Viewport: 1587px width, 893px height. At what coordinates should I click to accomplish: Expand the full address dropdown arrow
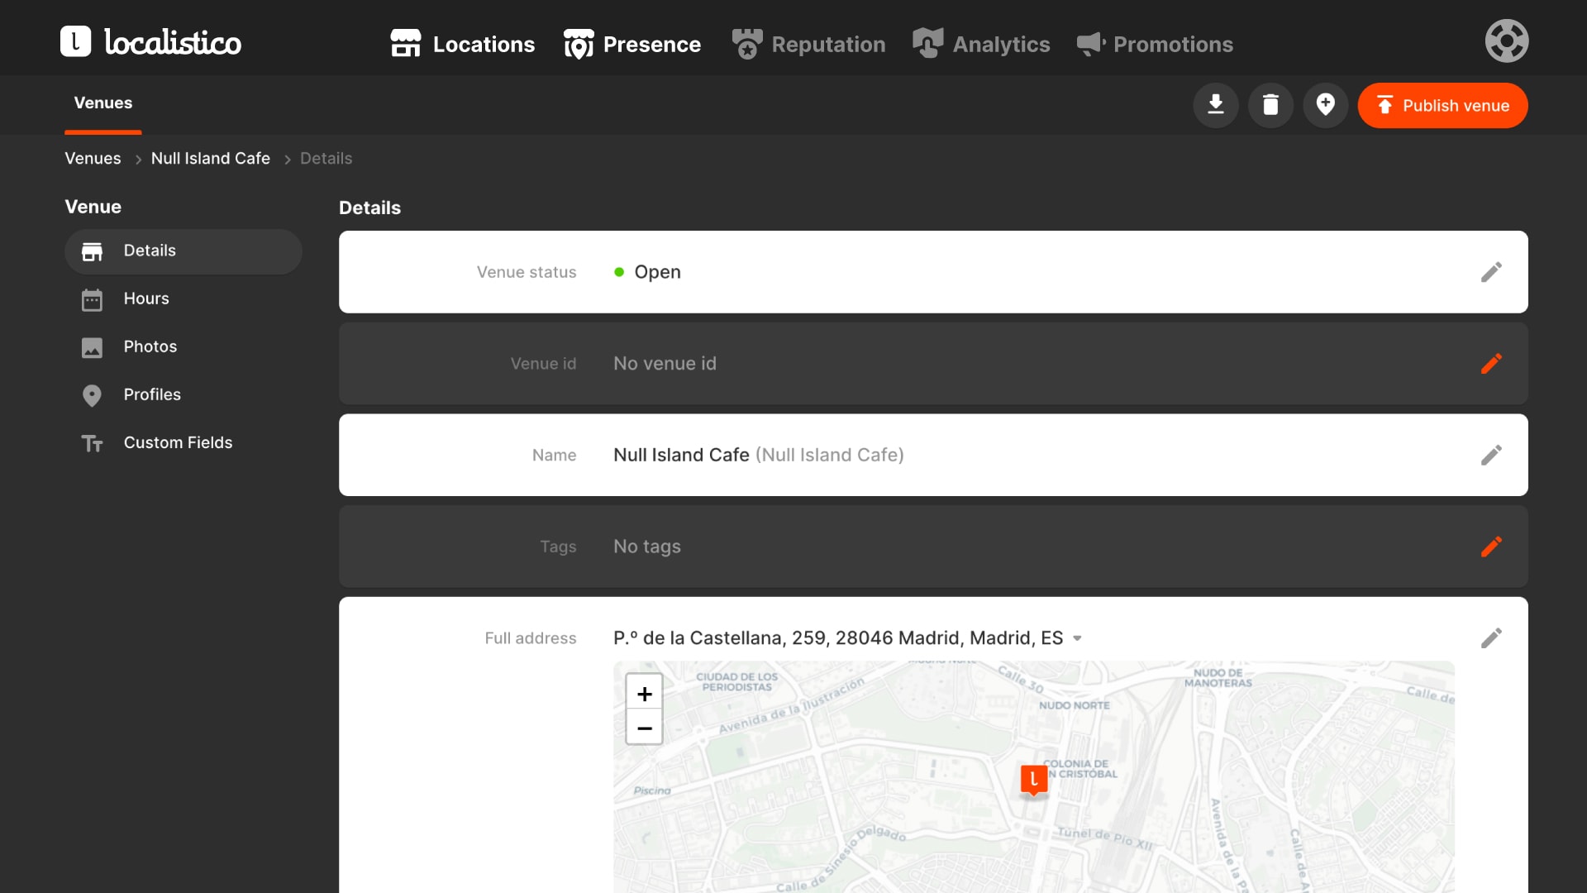tap(1077, 638)
